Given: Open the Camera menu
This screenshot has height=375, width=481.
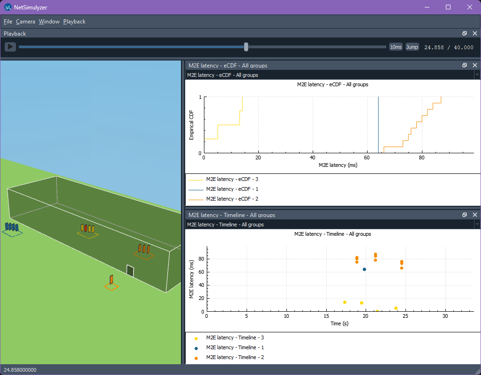Looking at the screenshot, I should point(25,22).
